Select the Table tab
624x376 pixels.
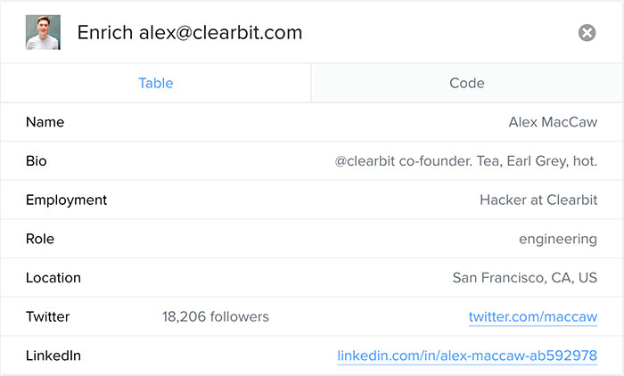tap(156, 84)
